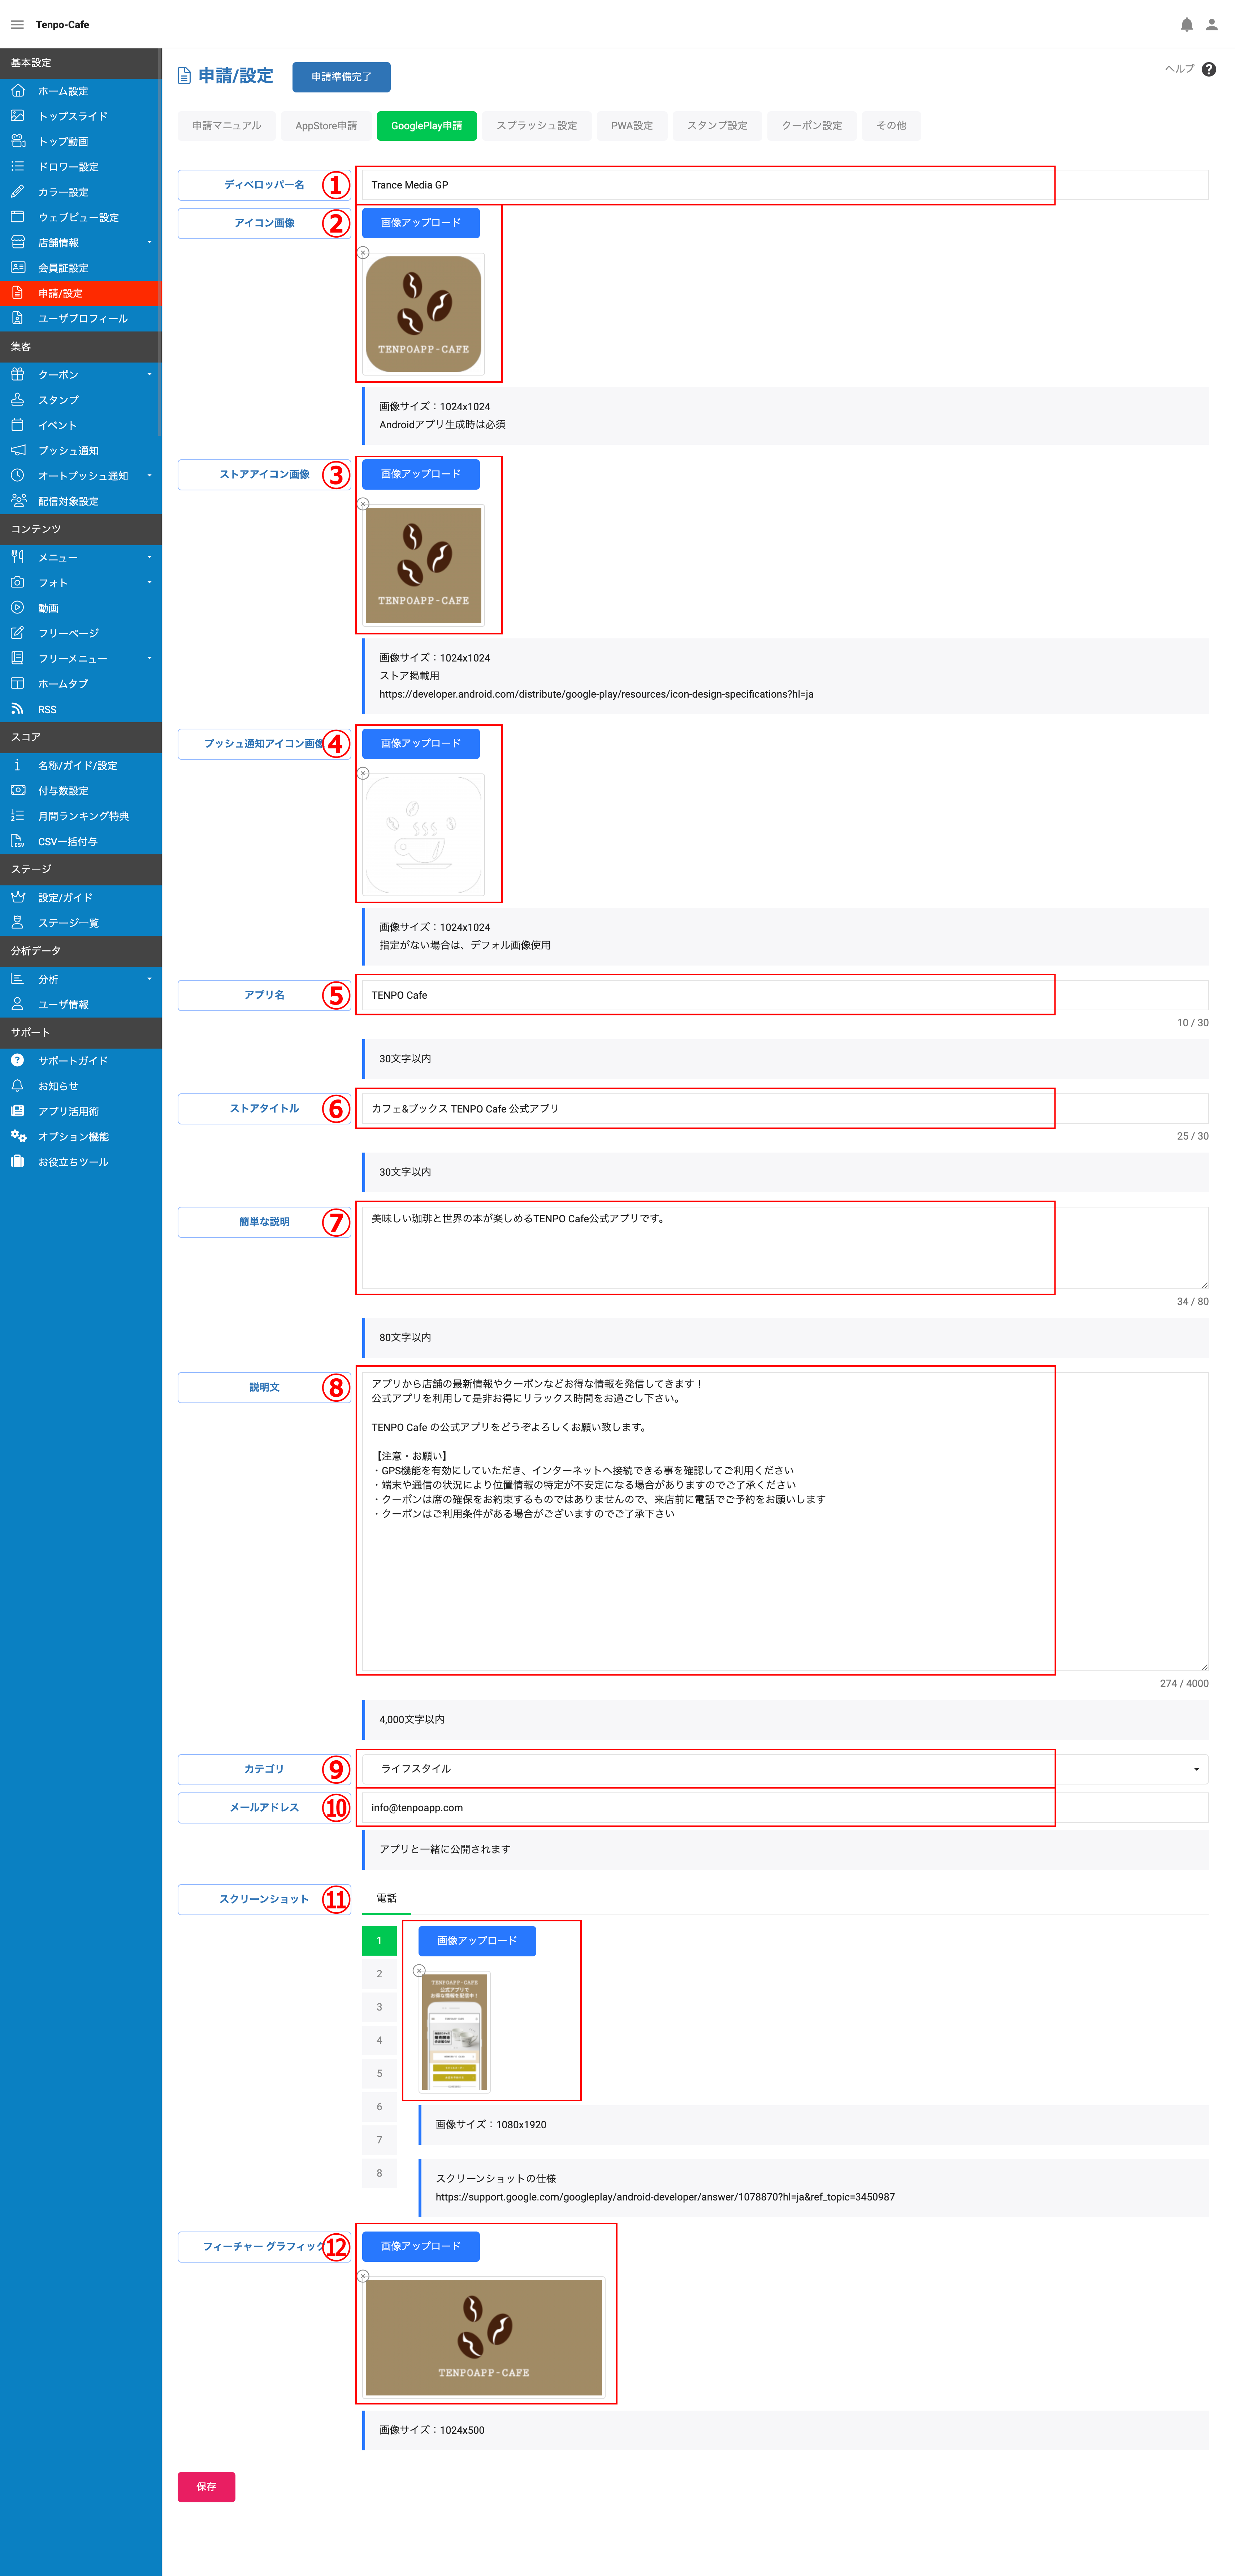Click 画像アップロード for スクリーンショット
Viewport: 1235px width, 2576px height.
477,1941
